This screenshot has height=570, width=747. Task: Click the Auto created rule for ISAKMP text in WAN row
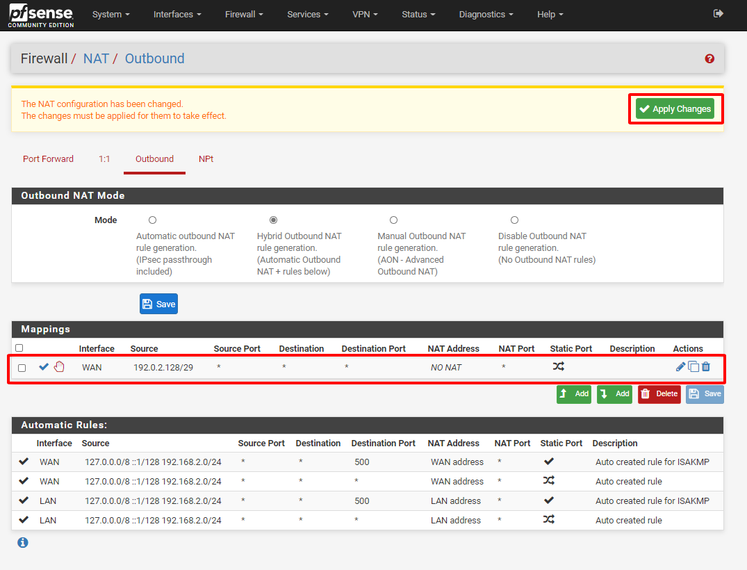click(x=652, y=462)
